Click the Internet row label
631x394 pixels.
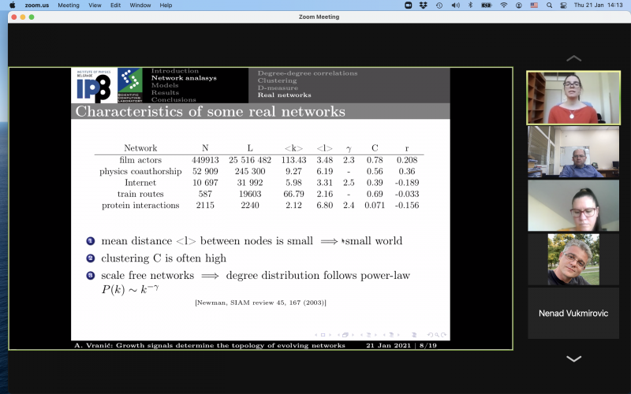tap(140, 183)
